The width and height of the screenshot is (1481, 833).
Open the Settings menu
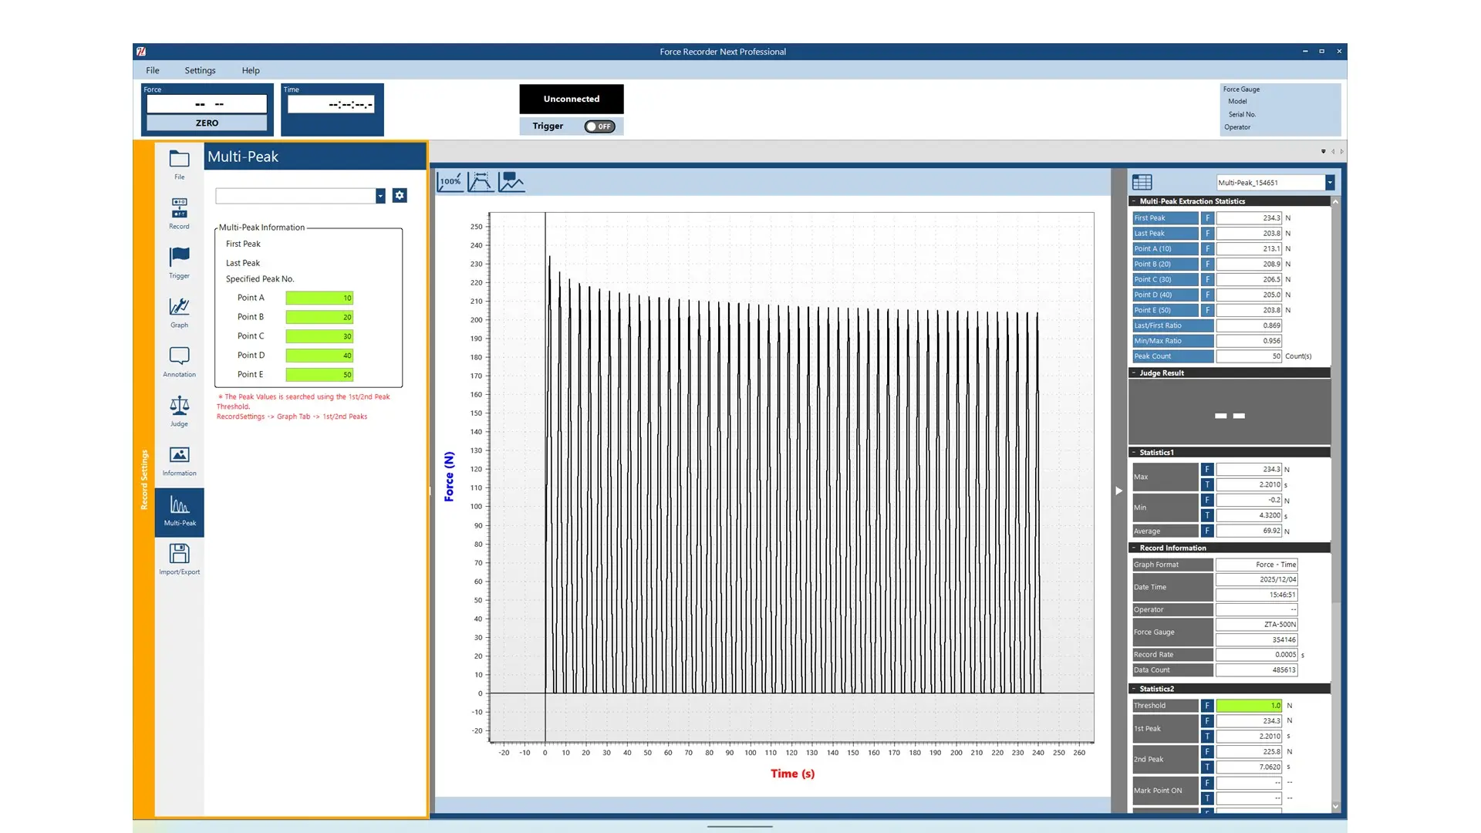coord(200,70)
